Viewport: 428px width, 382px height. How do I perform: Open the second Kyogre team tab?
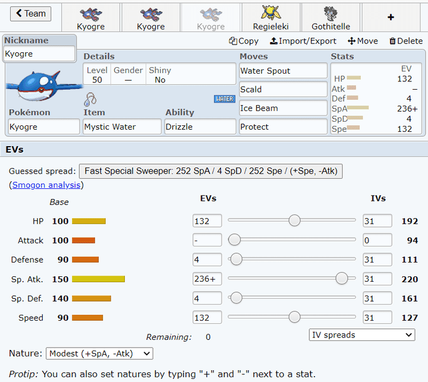click(x=151, y=18)
